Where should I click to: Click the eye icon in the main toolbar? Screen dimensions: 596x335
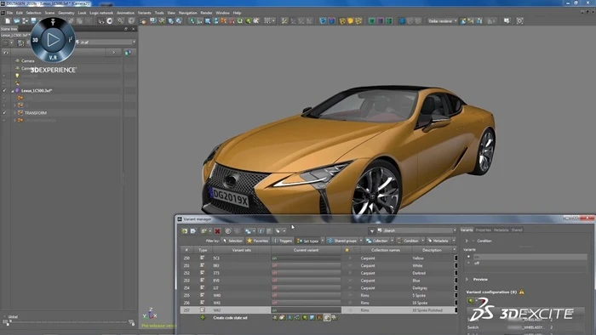click(x=101, y=21)
